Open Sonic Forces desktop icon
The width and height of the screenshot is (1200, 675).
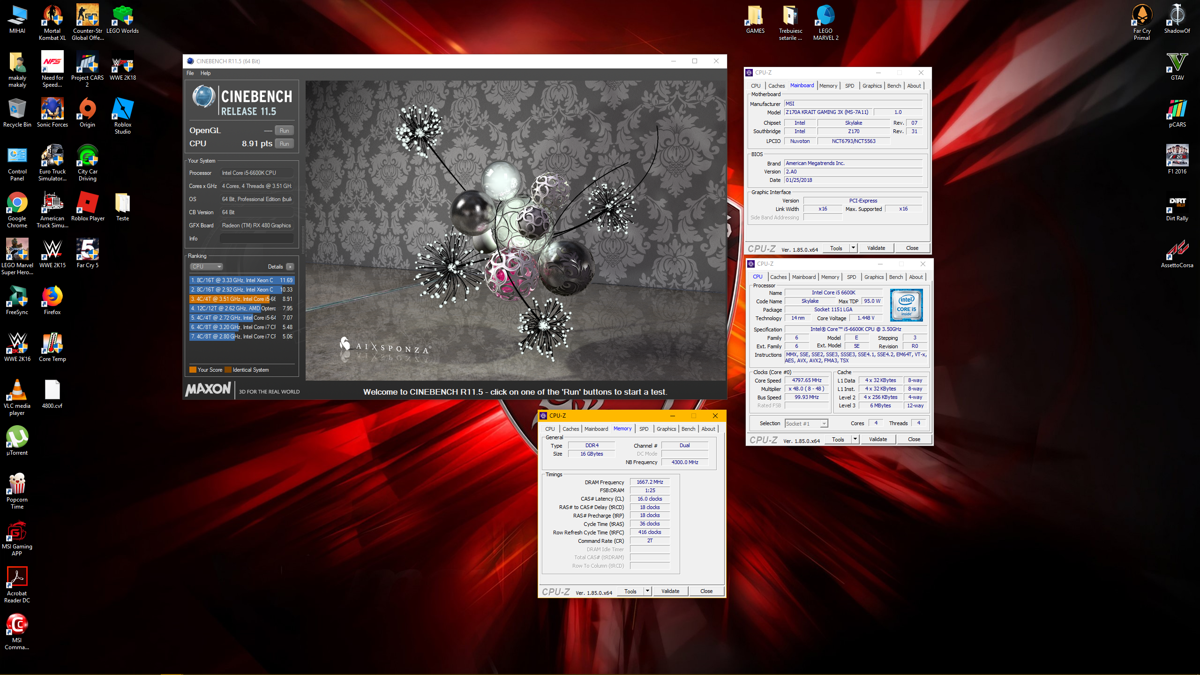(x=52, y=112)
